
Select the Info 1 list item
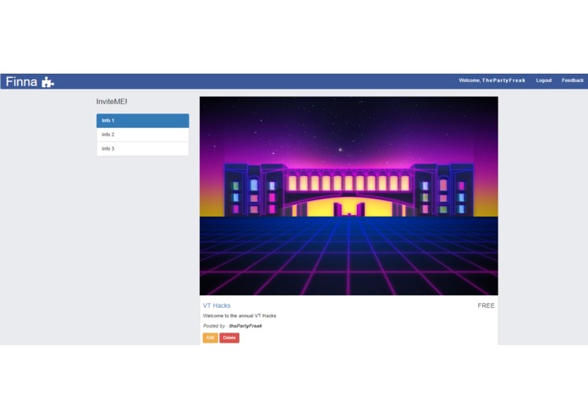pos(143,121)
